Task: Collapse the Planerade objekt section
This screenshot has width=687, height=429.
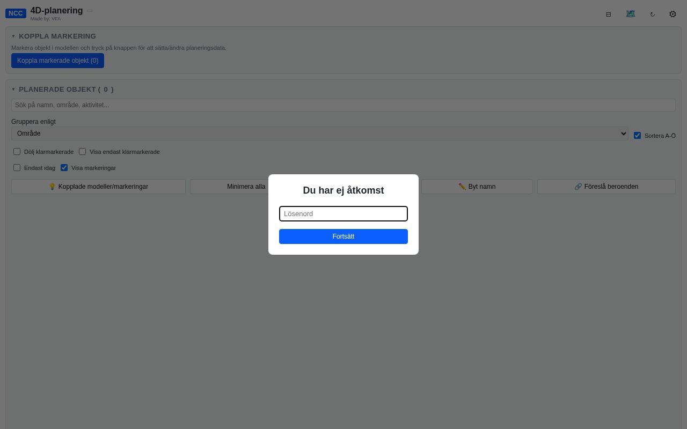Action: tap(13, 90)
